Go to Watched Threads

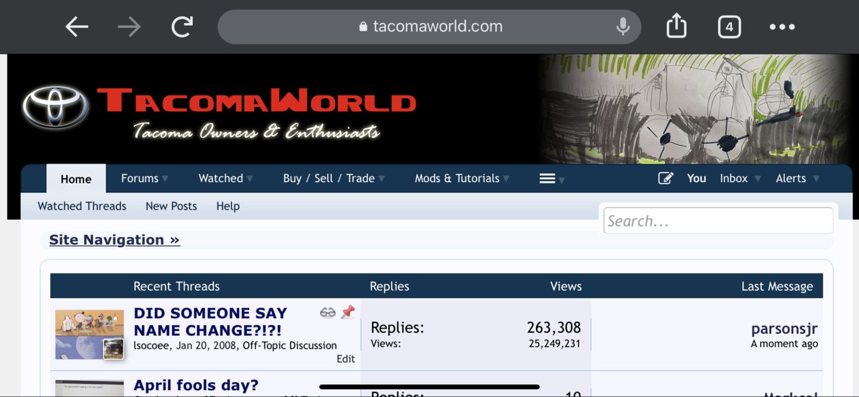[82, 206]
